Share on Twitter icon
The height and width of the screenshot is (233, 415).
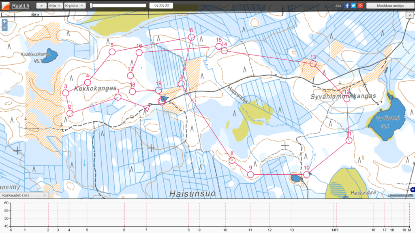(353, 6)
